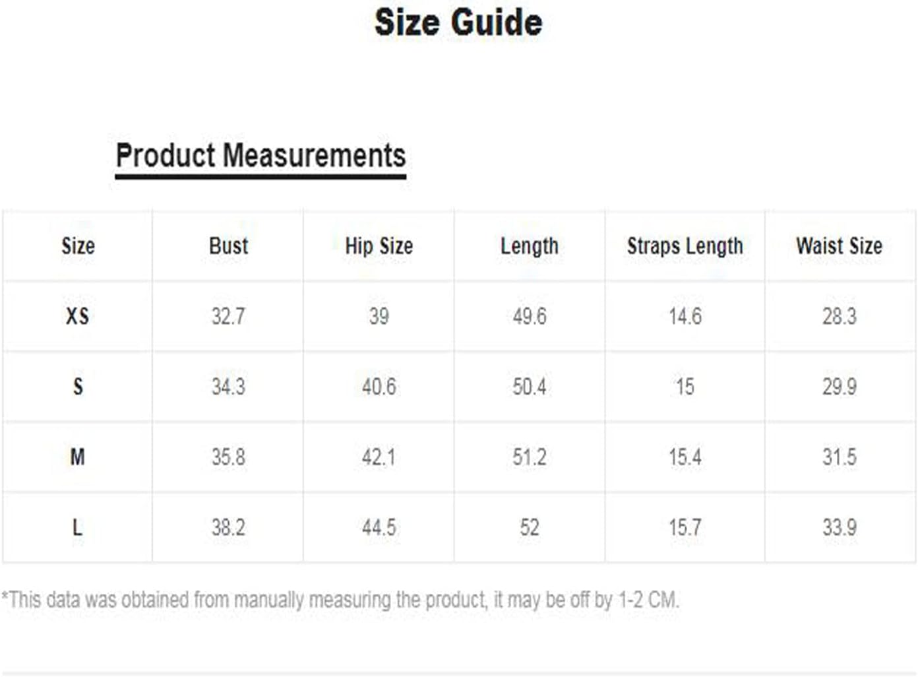Image resolution: width=918 pixels, height=677 pixels.
Task: Click the Straps Length column header
Action: (685, 246)
